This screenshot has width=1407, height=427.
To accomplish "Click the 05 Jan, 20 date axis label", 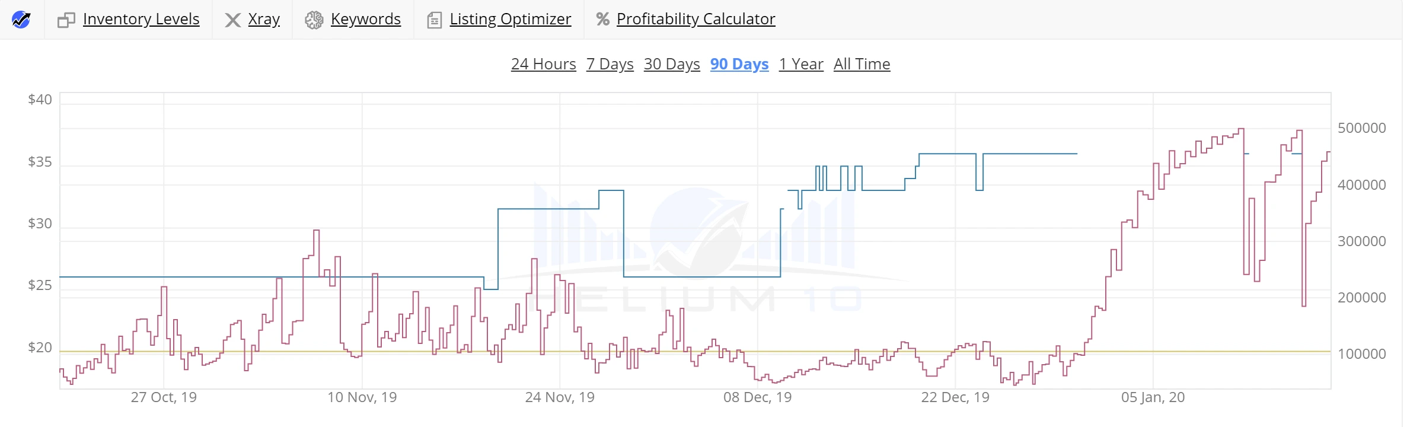I will 1153,397.
